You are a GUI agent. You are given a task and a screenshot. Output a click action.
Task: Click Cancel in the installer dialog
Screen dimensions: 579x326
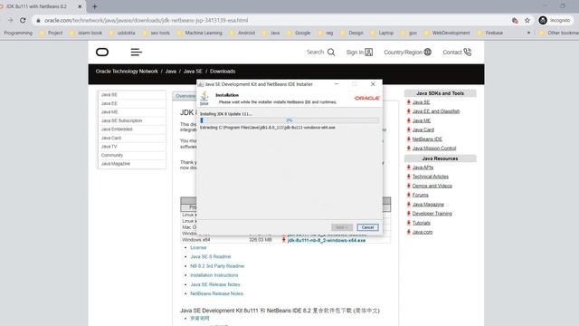[x=367, y=227]
